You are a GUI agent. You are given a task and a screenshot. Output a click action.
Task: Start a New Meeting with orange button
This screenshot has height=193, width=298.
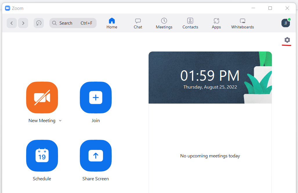(x=42, y=98)
